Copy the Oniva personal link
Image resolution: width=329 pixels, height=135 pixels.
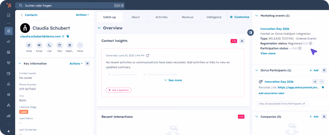point(323,87)
